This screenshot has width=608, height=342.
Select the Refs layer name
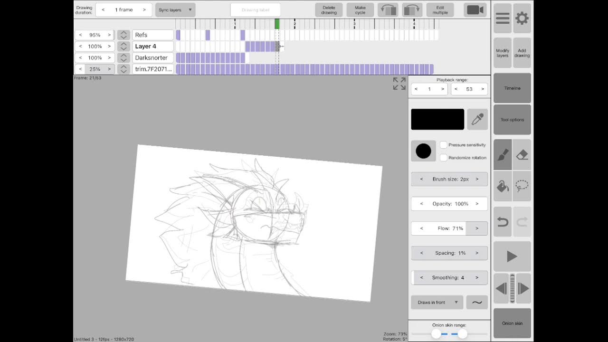point(153,35)
